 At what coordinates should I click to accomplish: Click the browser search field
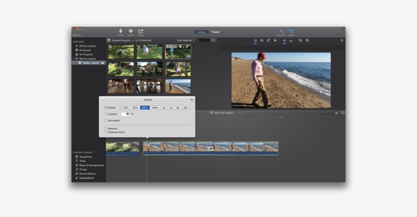203,41
